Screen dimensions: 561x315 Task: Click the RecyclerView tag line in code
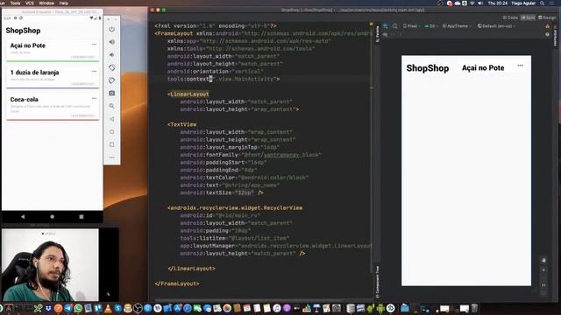pyautogui.click(x=235, y=208)
